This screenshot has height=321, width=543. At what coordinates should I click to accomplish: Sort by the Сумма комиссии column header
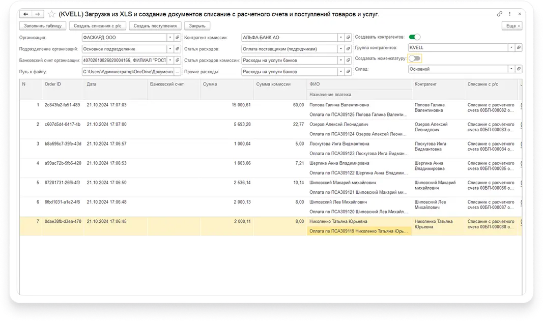(x=273, y=84)
